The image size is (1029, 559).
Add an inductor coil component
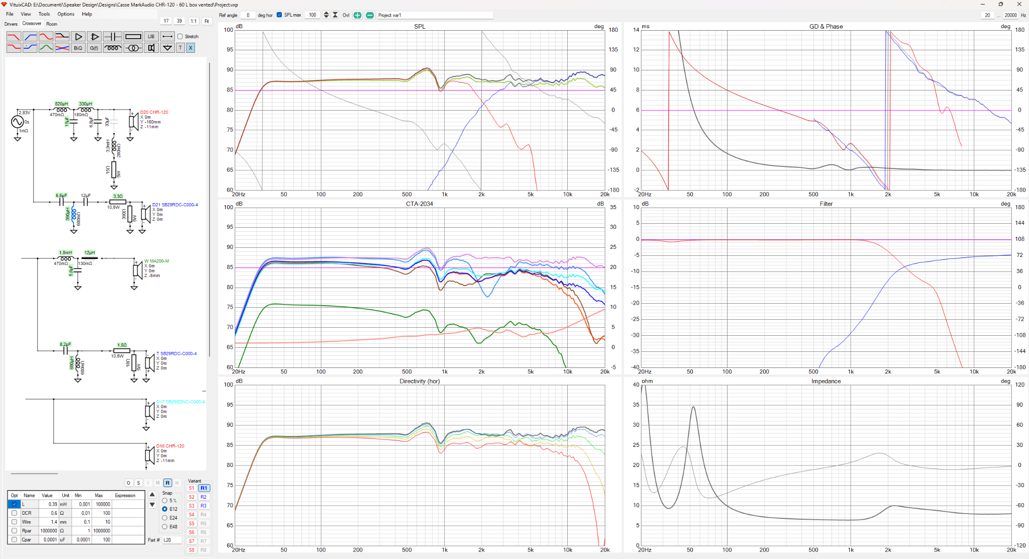[113, 48]
